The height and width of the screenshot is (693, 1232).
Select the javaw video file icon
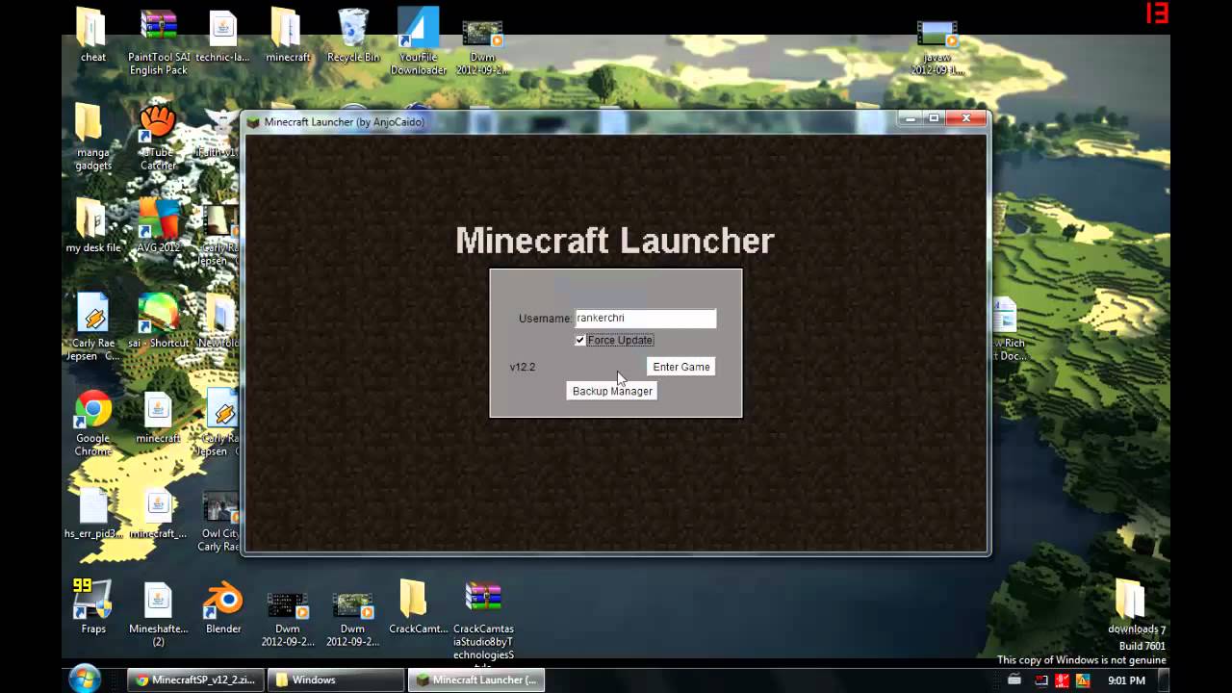point(937,48)
